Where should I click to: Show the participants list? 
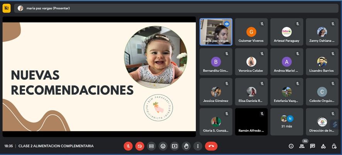point(302,146)
